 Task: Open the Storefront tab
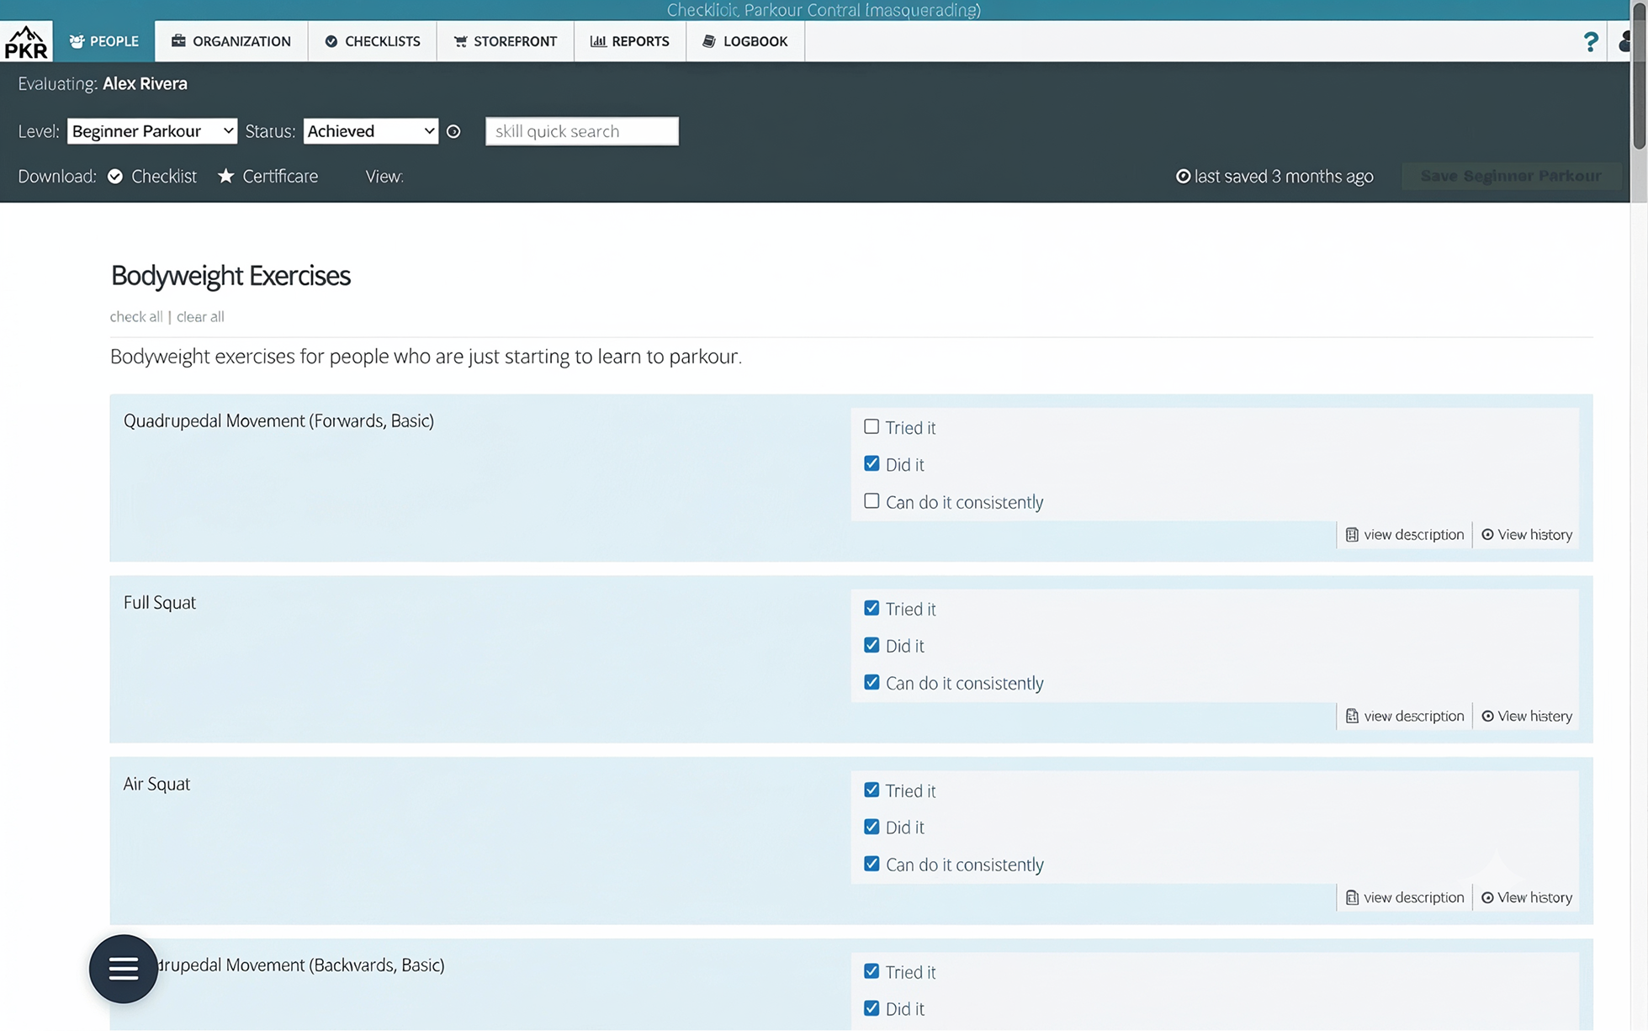click(506, 41)
